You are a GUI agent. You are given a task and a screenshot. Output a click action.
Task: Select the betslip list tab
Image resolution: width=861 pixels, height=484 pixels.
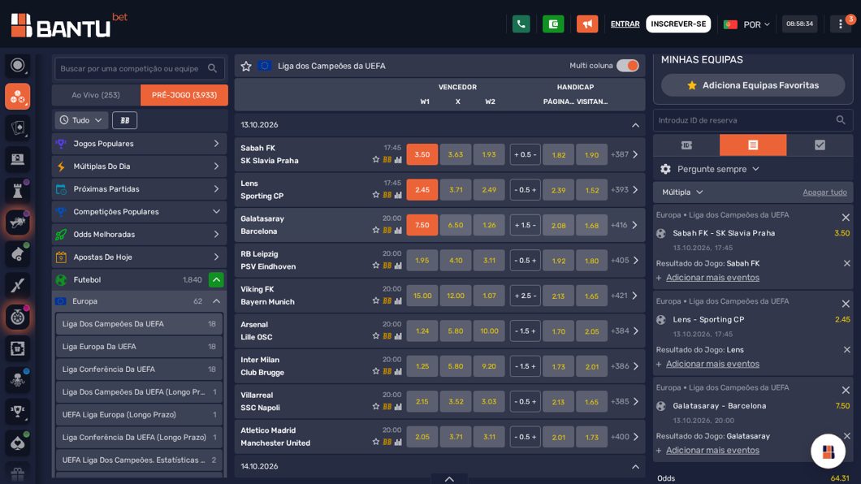click(x=753, y=145)
